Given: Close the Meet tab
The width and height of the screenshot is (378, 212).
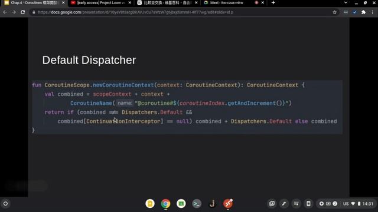Looking at the screenshot, I should [262, 2].
